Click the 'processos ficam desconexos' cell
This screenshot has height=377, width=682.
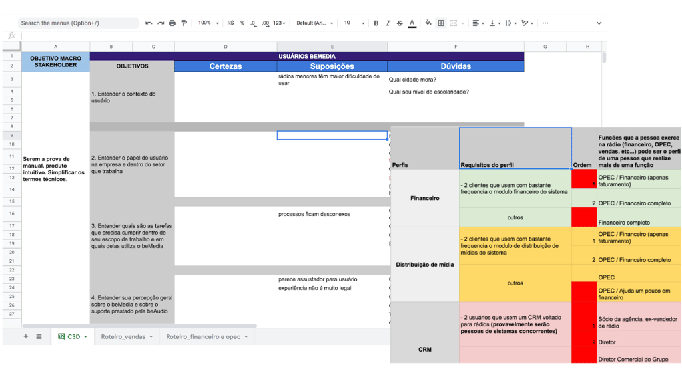point(332,214)
